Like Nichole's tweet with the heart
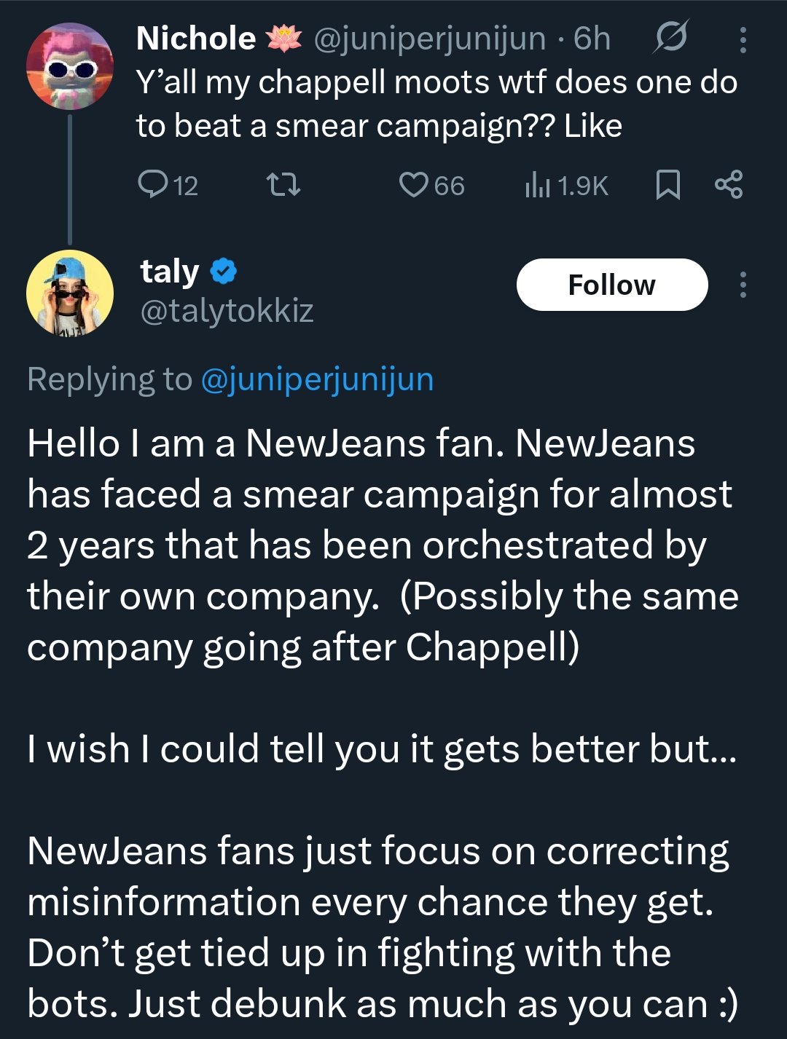Image resolution: width=787 pixels, height=1039 pixels. click(431, 185)
